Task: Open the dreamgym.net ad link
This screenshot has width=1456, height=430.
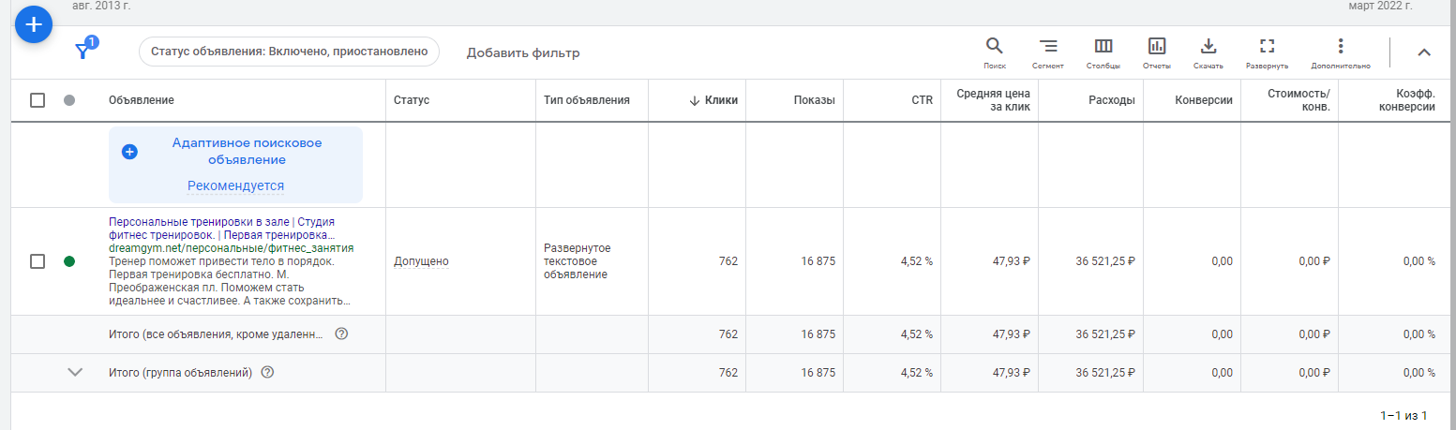Action: pyautogui.click(x=232, y=248)
